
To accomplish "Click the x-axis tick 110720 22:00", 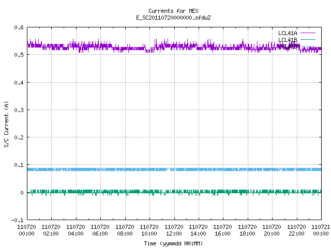I will [296, 230].
